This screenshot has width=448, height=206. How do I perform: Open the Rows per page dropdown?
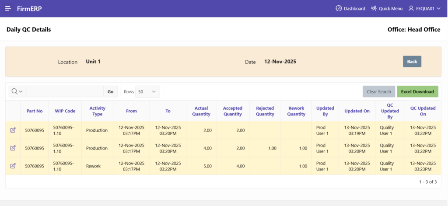click(147, 91)
